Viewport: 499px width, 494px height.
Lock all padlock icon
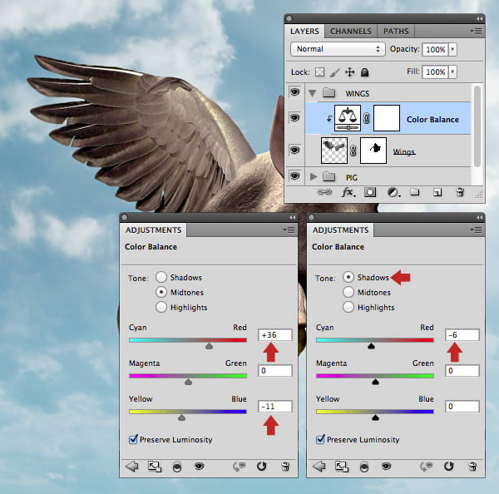[365, 72]
